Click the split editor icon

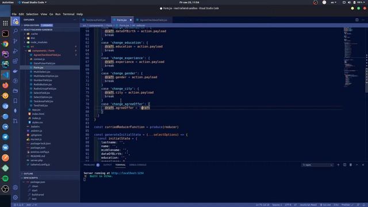click(x=356, y=20)
